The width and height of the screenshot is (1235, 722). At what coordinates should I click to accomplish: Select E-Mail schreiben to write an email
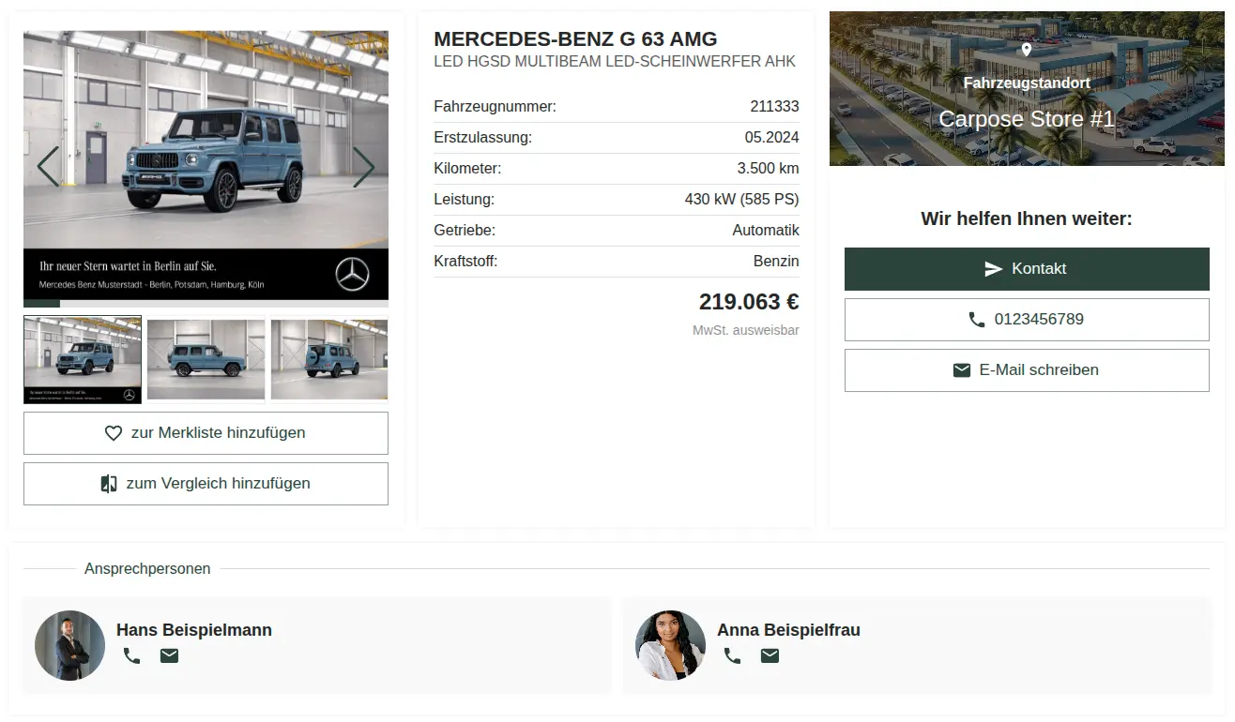[x=1027, y=369]
